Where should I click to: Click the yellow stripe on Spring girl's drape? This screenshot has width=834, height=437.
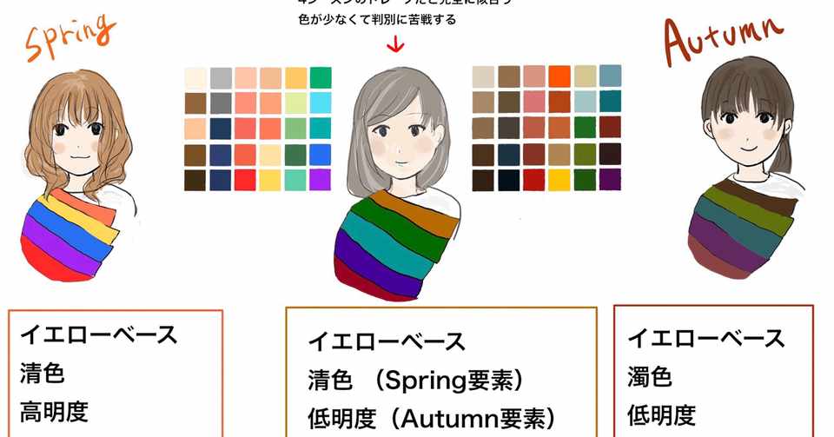pos(85,217)
